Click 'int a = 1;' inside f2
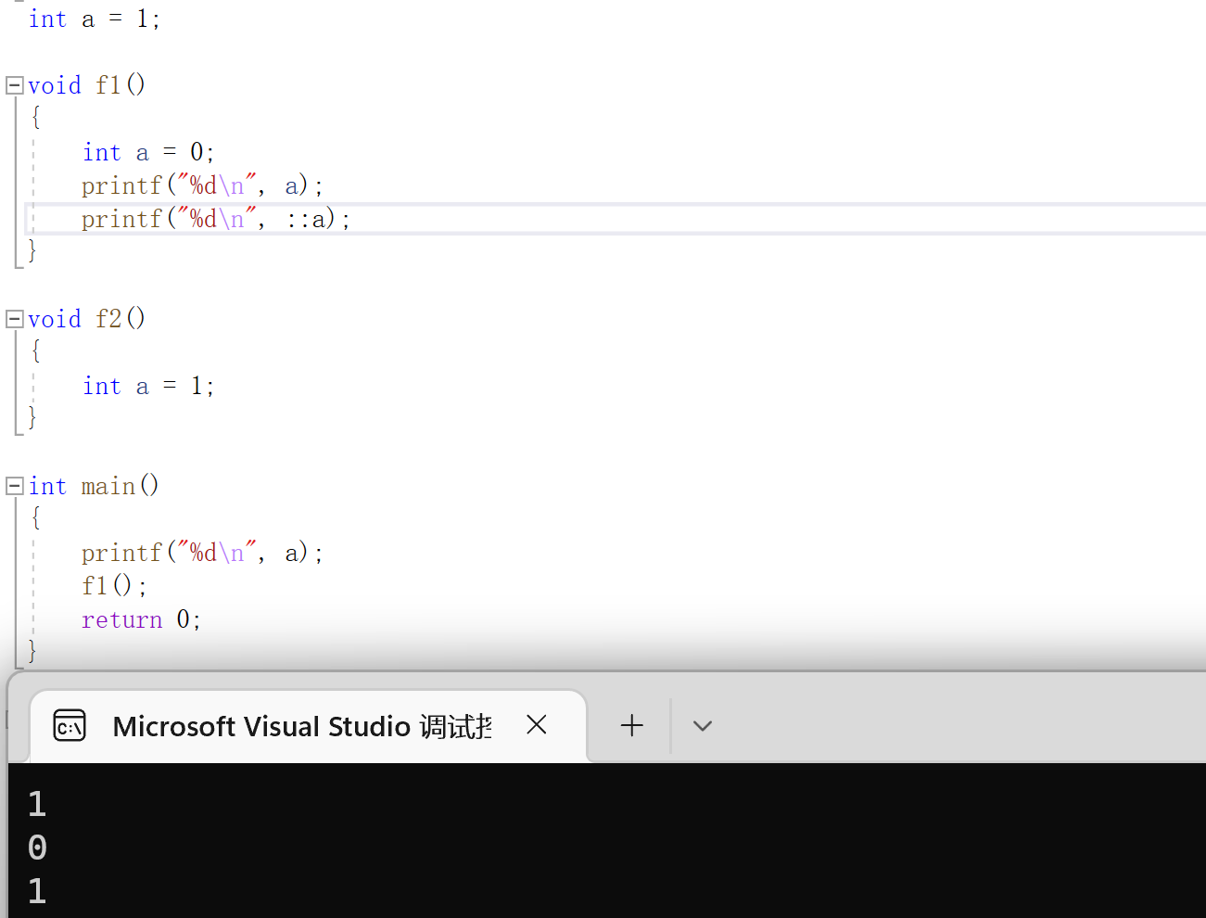This screenshot has height=918, width=1206. click(x=148, y=386)
